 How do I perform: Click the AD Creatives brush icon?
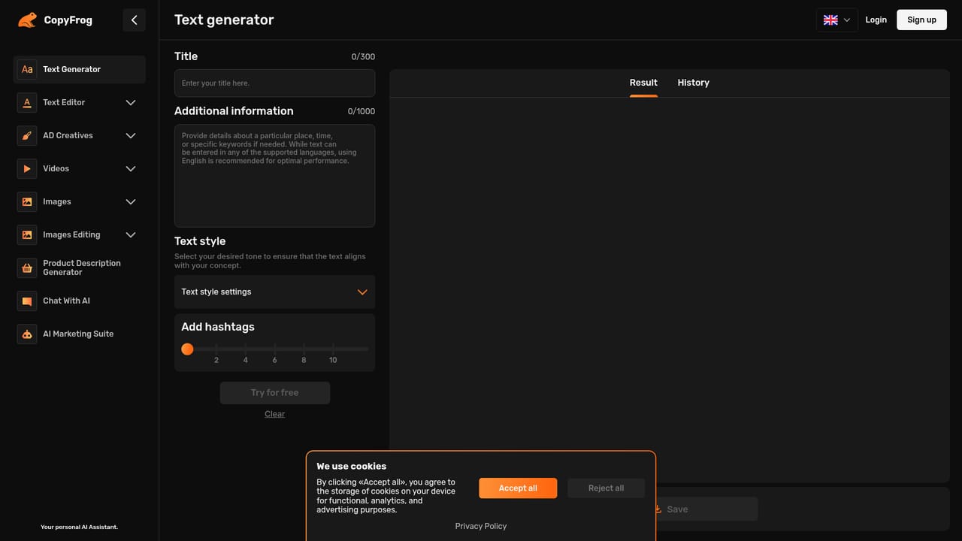27,135
